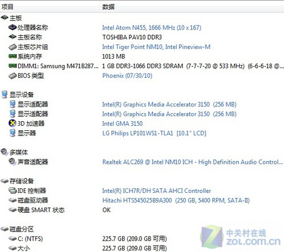The height and width of the screenshot is (252, 284).
Task: Select the 系统内存 memory stick icon
Action: [12, 56]
